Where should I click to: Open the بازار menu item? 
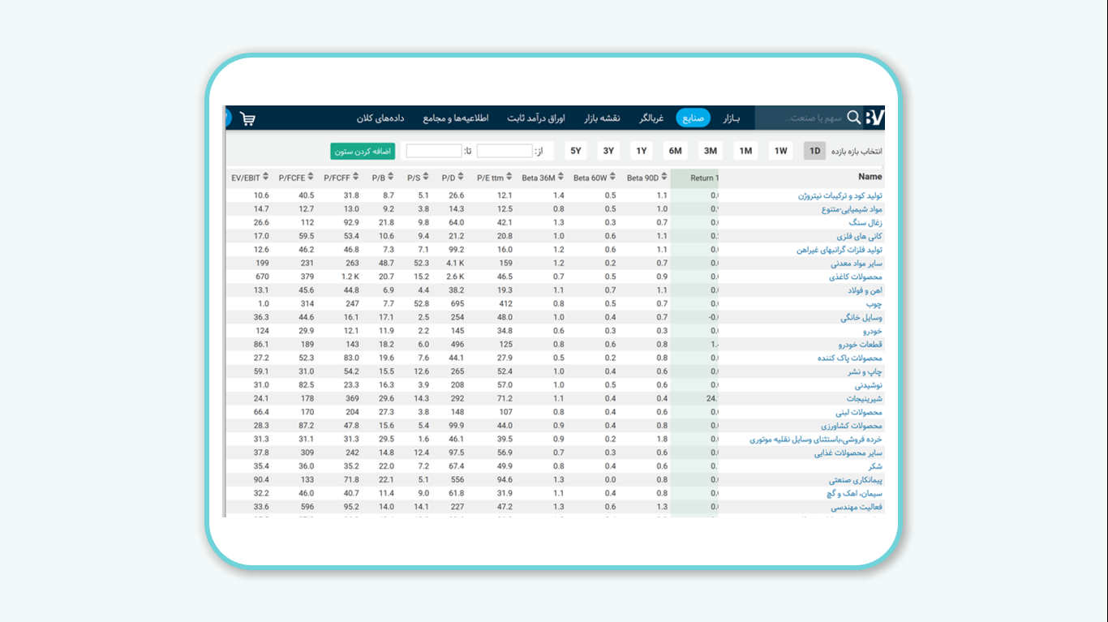point(732,118)
